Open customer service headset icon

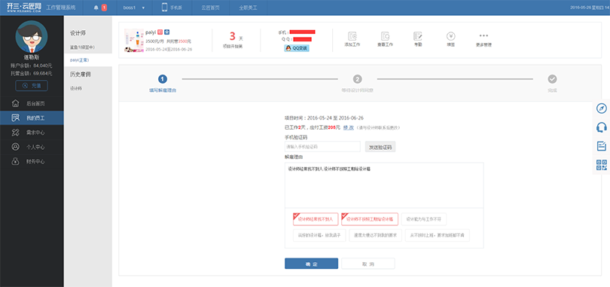click(x=602, y=127)
